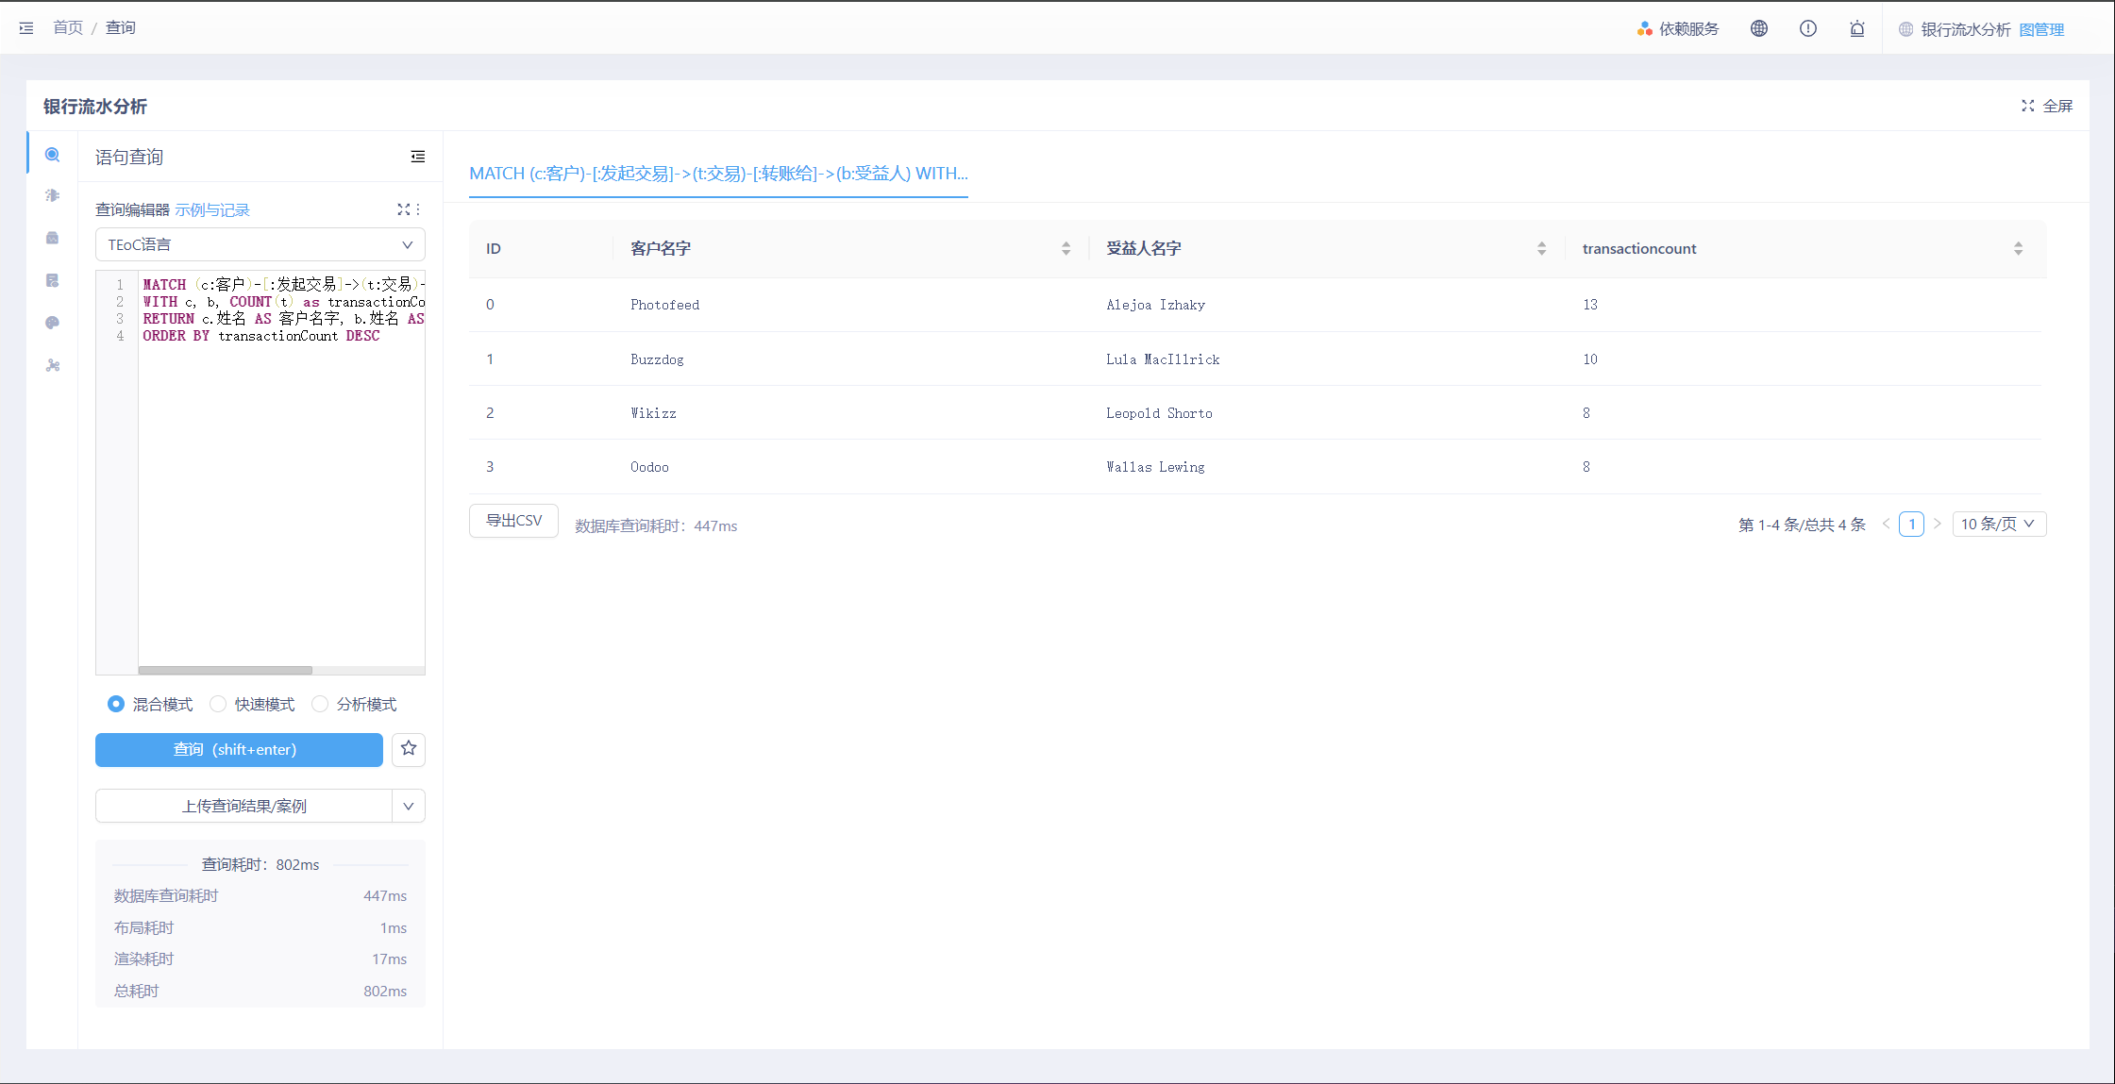Open the 10 条/页 page size dropdown
The height and width of the screenshot is (1084, 2115).
pyautogui.click(x=1998, y=524)
